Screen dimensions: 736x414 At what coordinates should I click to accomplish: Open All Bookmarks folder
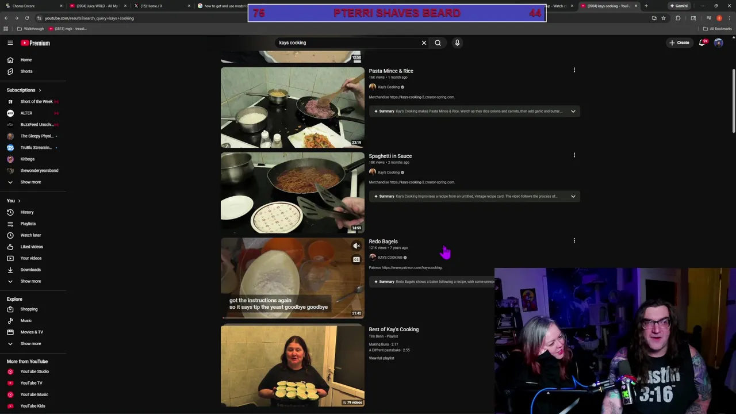(x=717, y=29)
